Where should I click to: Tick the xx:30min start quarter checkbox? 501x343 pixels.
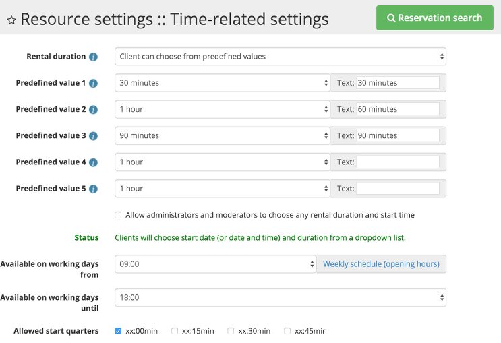point(231,331)
